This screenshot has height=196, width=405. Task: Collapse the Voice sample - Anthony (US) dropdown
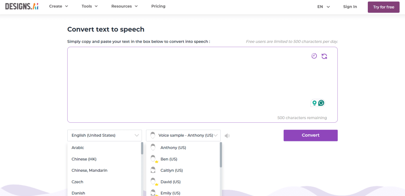click(x=184, y=135)
